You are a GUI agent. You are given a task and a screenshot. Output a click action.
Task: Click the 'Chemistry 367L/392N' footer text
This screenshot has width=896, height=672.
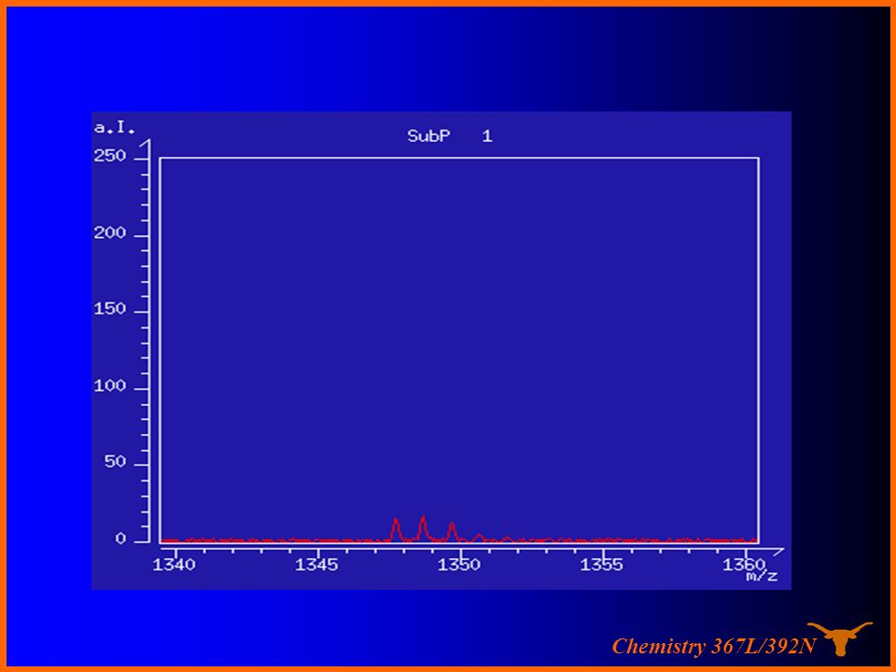point(714,646)
